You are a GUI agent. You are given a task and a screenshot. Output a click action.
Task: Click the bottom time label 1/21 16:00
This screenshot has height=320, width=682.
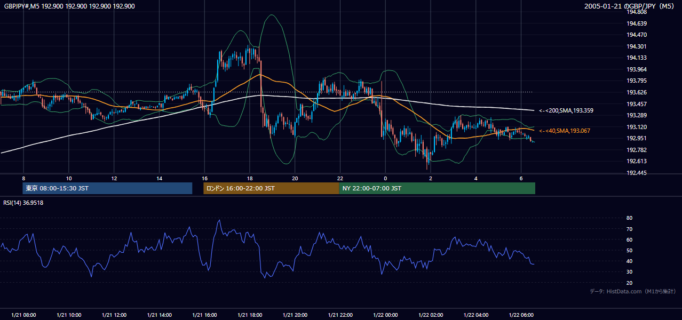click(x=205, y=315)
